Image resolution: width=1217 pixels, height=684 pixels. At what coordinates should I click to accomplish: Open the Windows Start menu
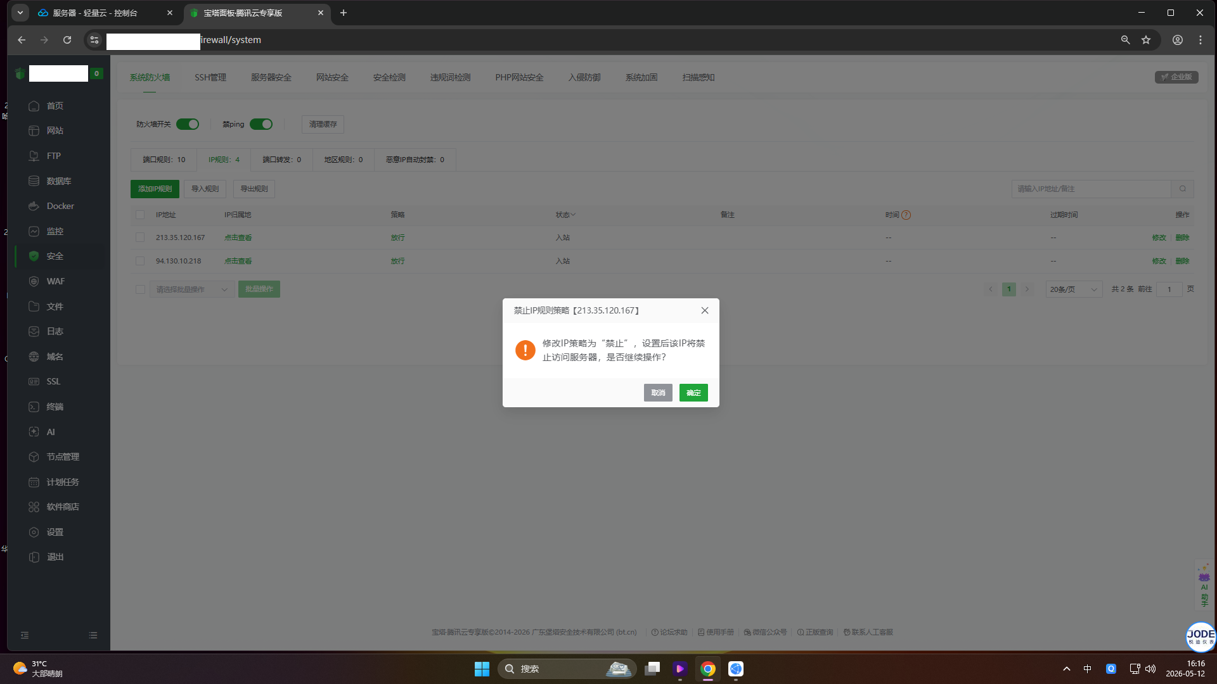(x=482, y=669)
